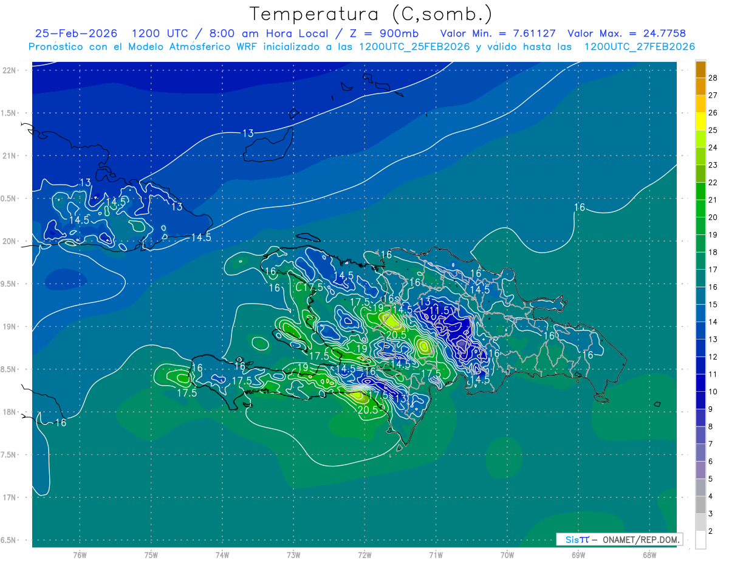Image resolution: width=729 pixels, height=563 pixels.
Task: Click the "Temperatura (C,somb.)" title
Action: (371, 13)
